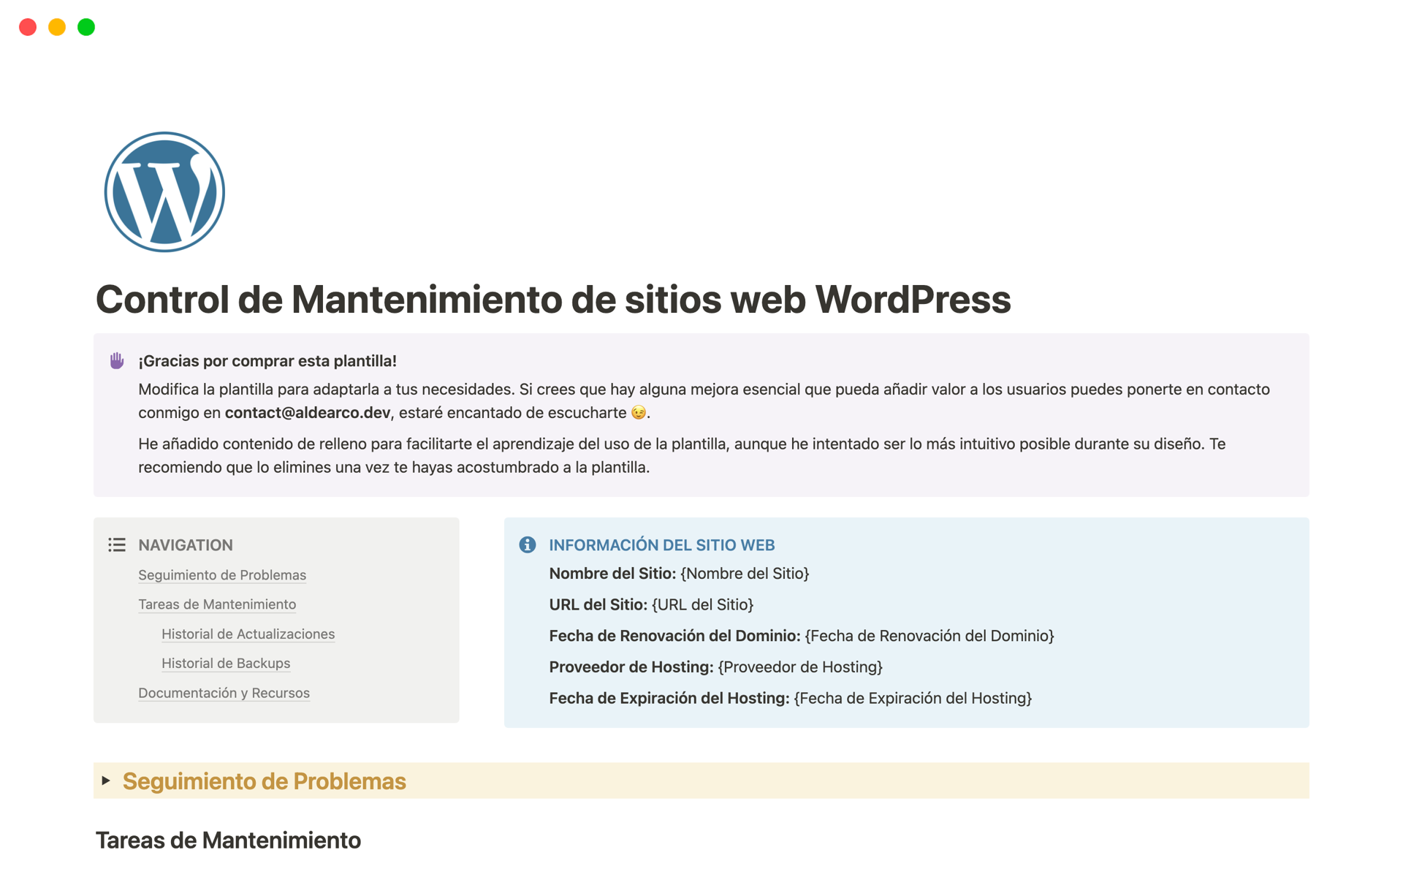Click the WordPress logo page icon
The height and width of the screenshot is (877, 1403).
point(164,192)
